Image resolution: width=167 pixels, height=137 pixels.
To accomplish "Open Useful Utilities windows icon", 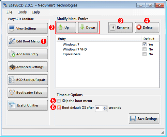I will coord(12,105).
